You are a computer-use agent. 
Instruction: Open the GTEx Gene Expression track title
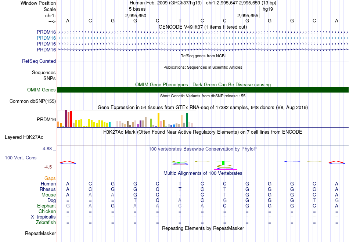tap(203, 108)
